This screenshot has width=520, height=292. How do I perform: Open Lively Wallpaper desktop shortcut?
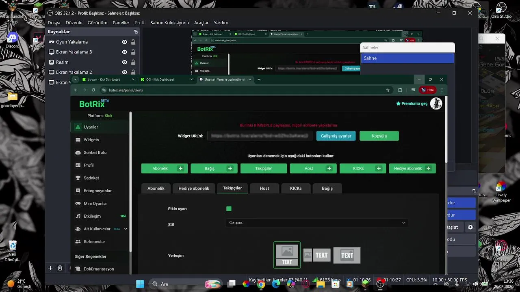(x=501, y=192)
